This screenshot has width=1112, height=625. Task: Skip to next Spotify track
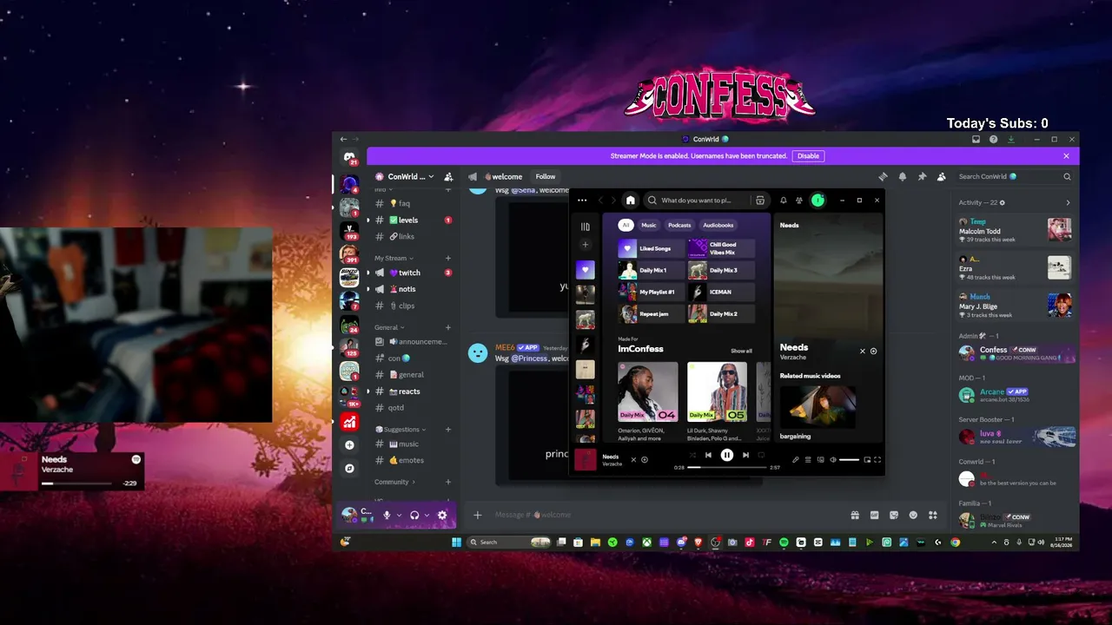745,455
